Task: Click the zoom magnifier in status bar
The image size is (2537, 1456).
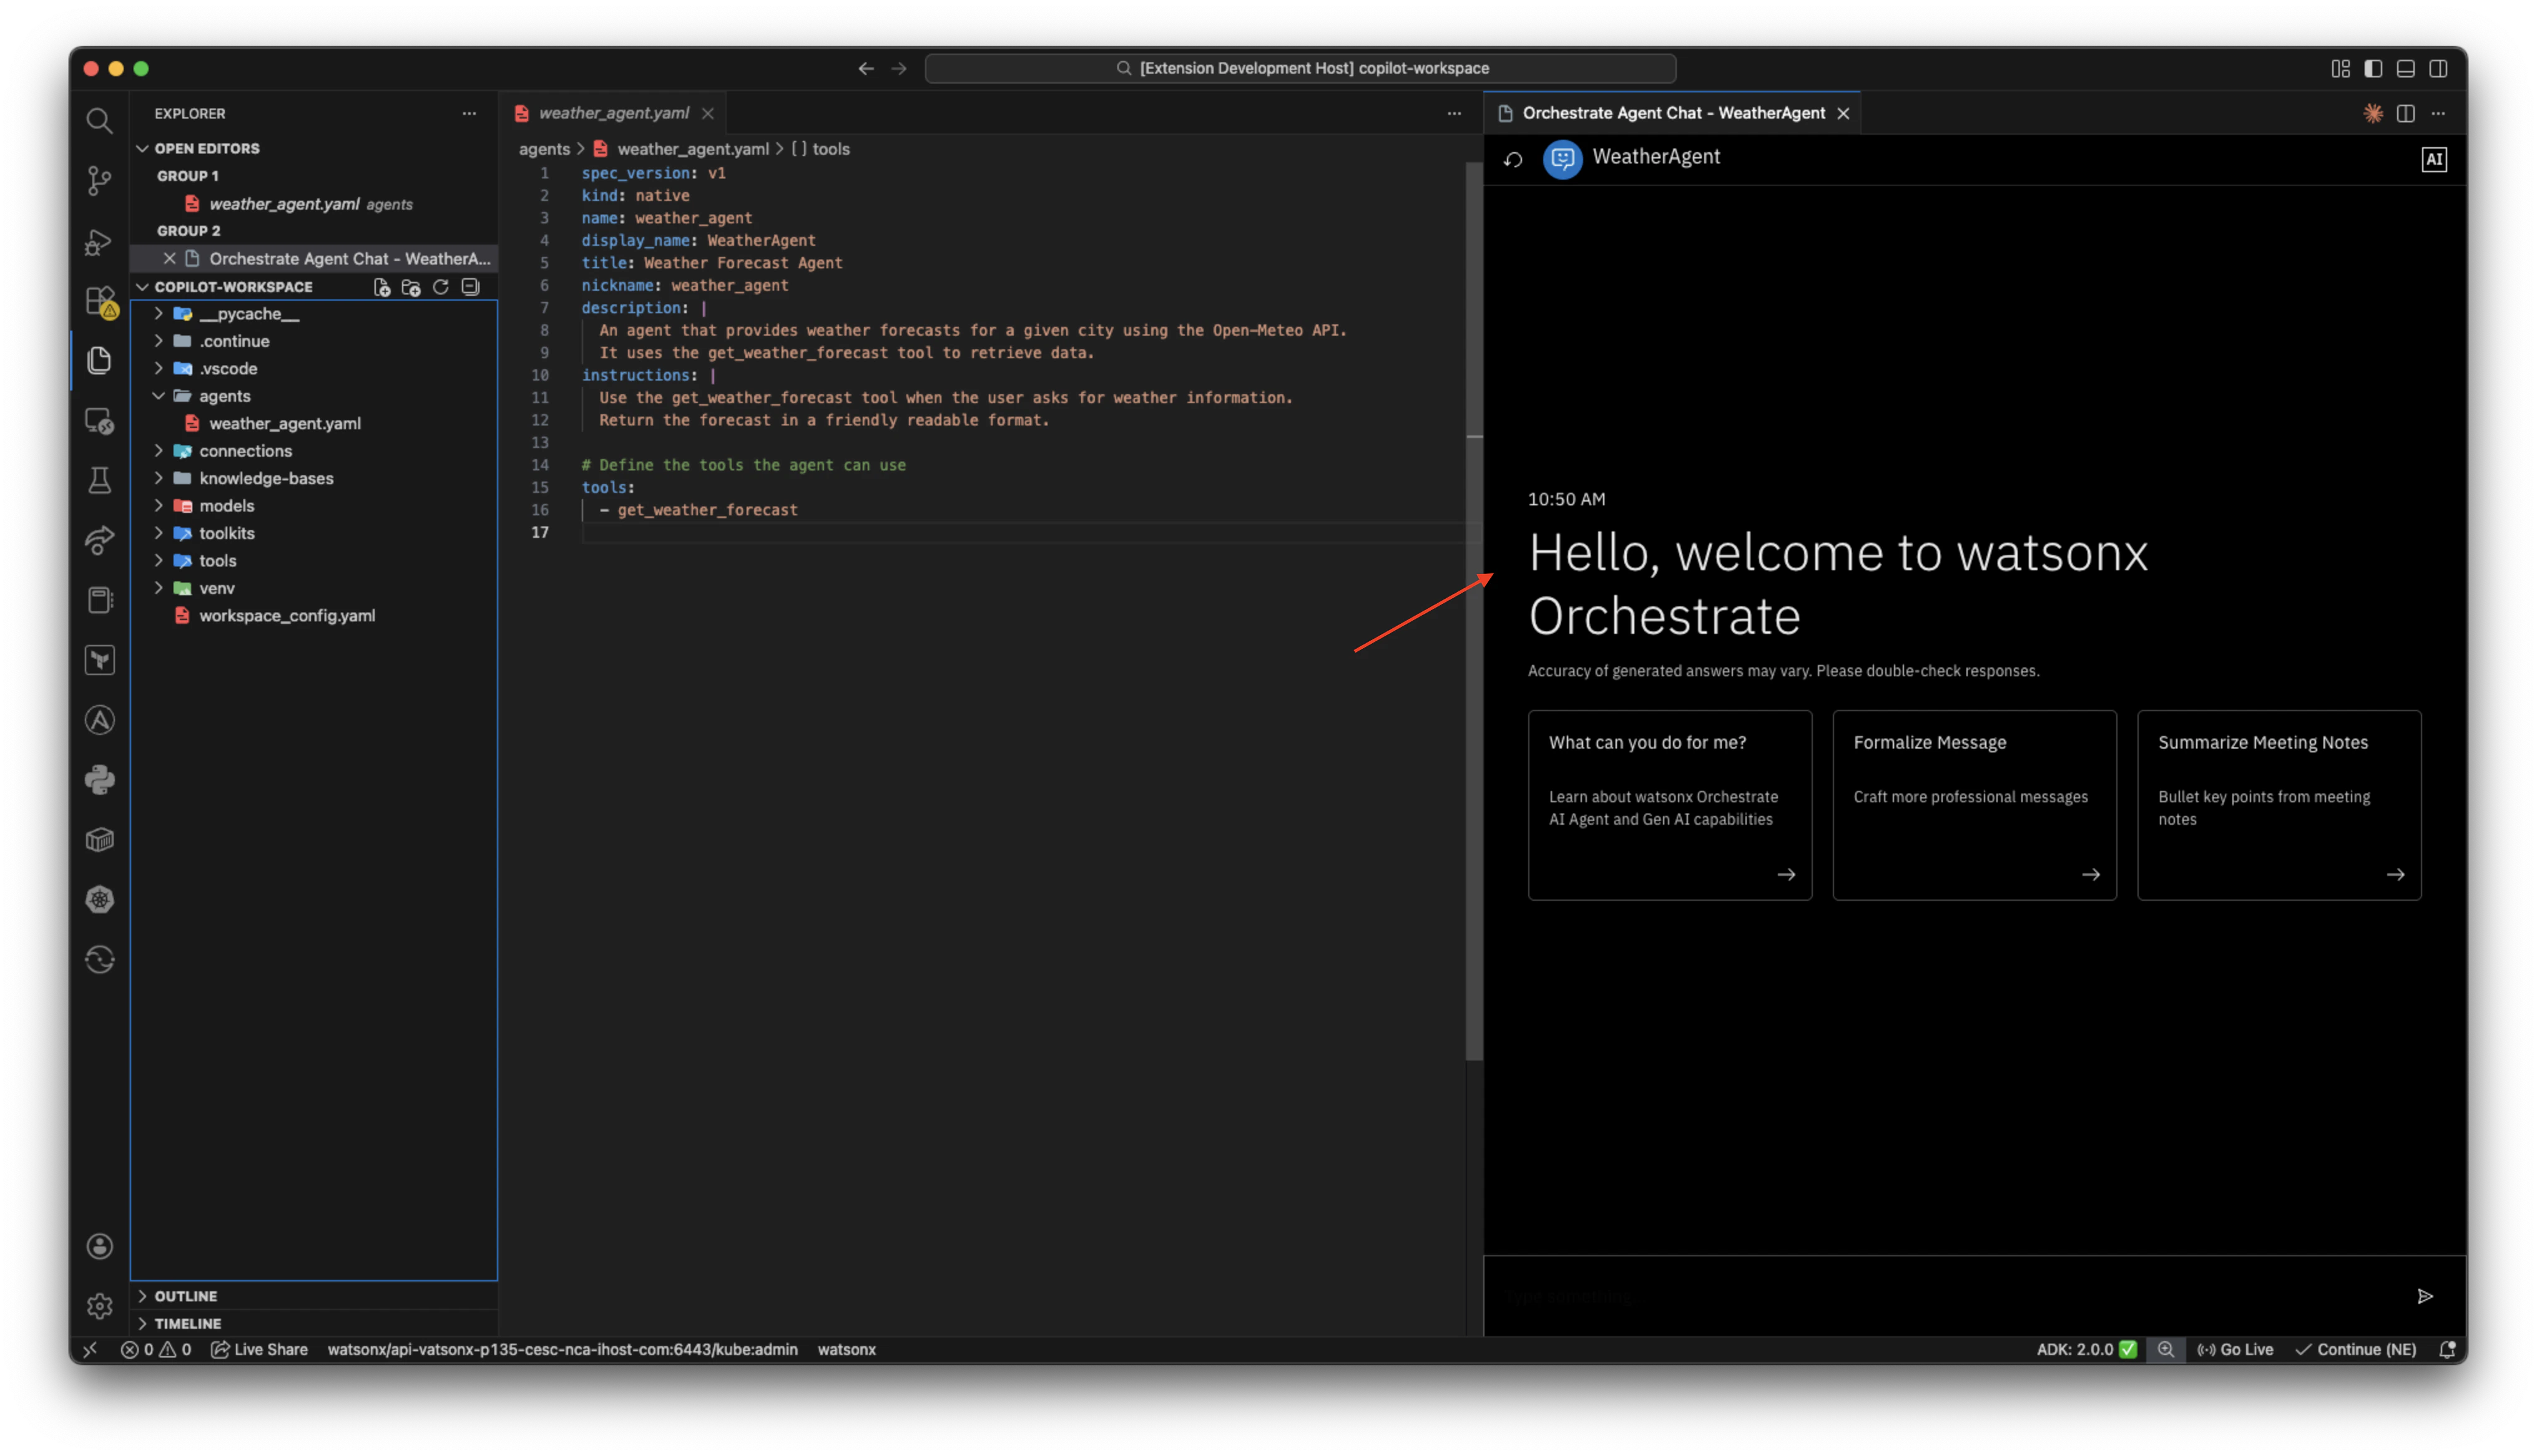Action: [2165, 1349]
